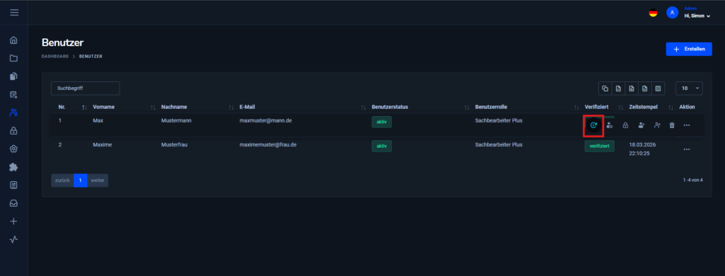Open column visibility icon

(x=658, y=88)
